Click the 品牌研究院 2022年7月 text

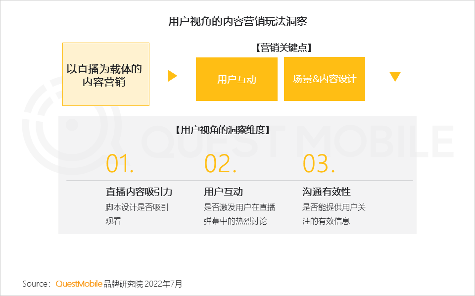point(143,284)
